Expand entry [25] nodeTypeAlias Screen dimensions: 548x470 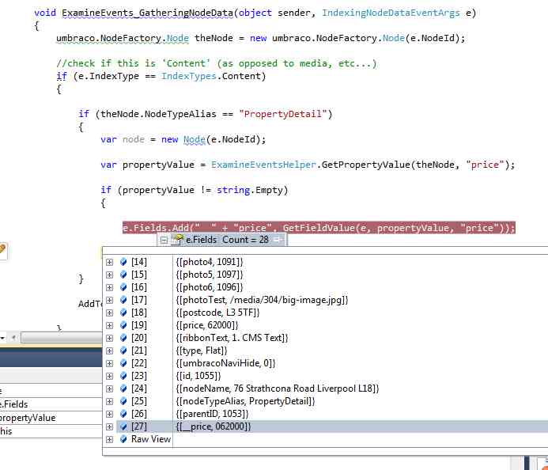pos(109,401)
